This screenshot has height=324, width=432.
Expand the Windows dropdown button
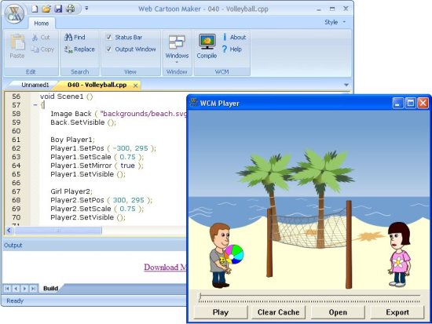click(177, 49)
